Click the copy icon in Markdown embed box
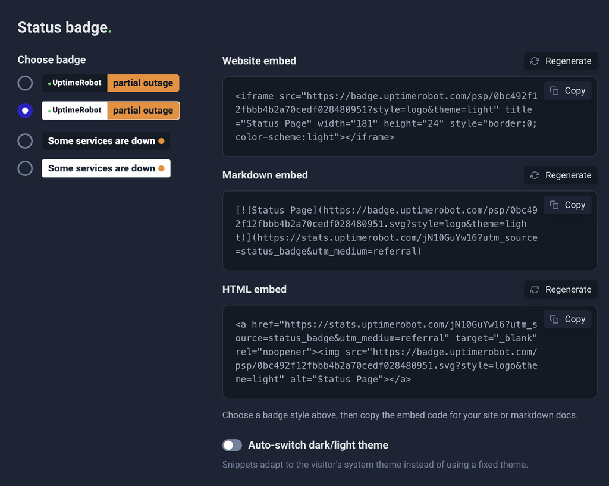Screen dimensions: 609x486 pyautogui.click(x=554, y=205)
